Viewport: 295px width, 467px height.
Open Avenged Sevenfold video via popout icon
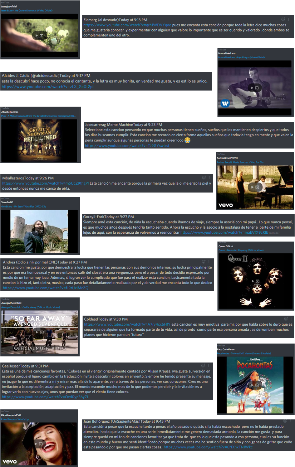coord(41,333)
